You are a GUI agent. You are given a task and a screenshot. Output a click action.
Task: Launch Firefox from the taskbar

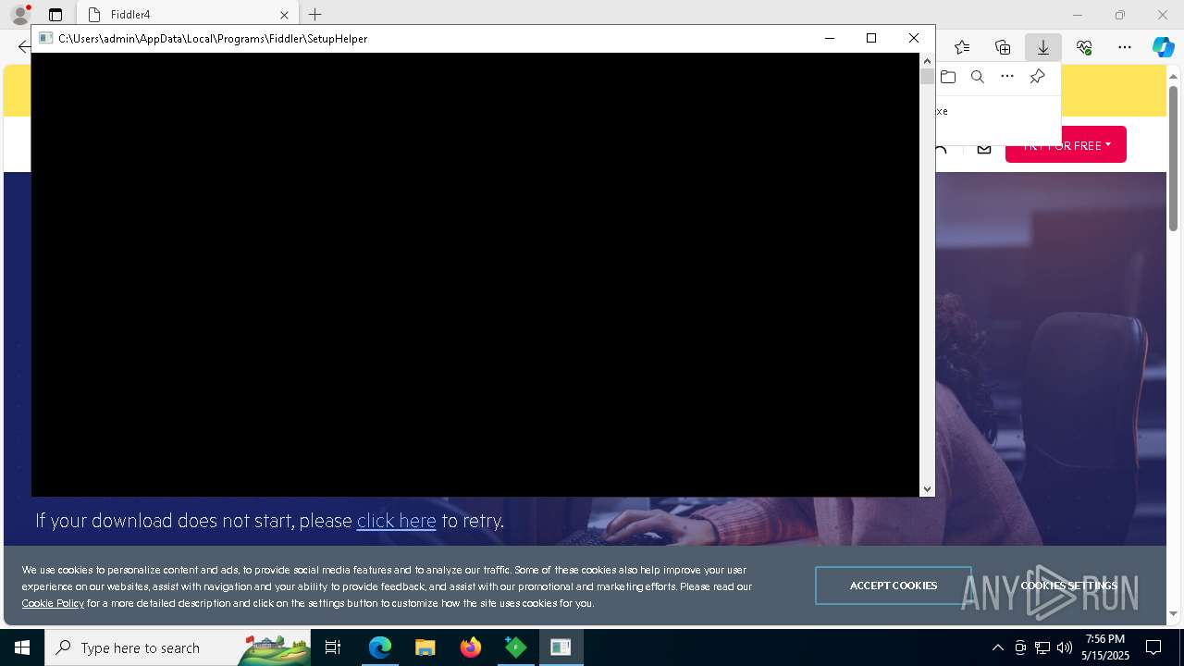coord(471,647)
